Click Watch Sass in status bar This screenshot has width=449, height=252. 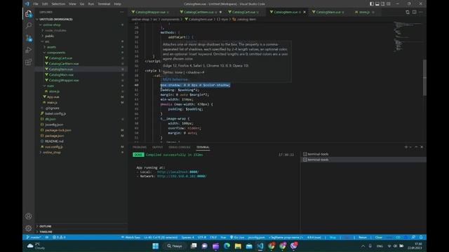click(x=130, y=237)
